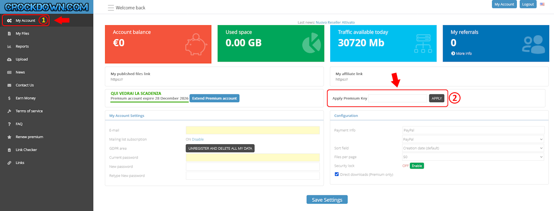
Task: Click the Apply Premium Key input field
Action: click(397, 98)
